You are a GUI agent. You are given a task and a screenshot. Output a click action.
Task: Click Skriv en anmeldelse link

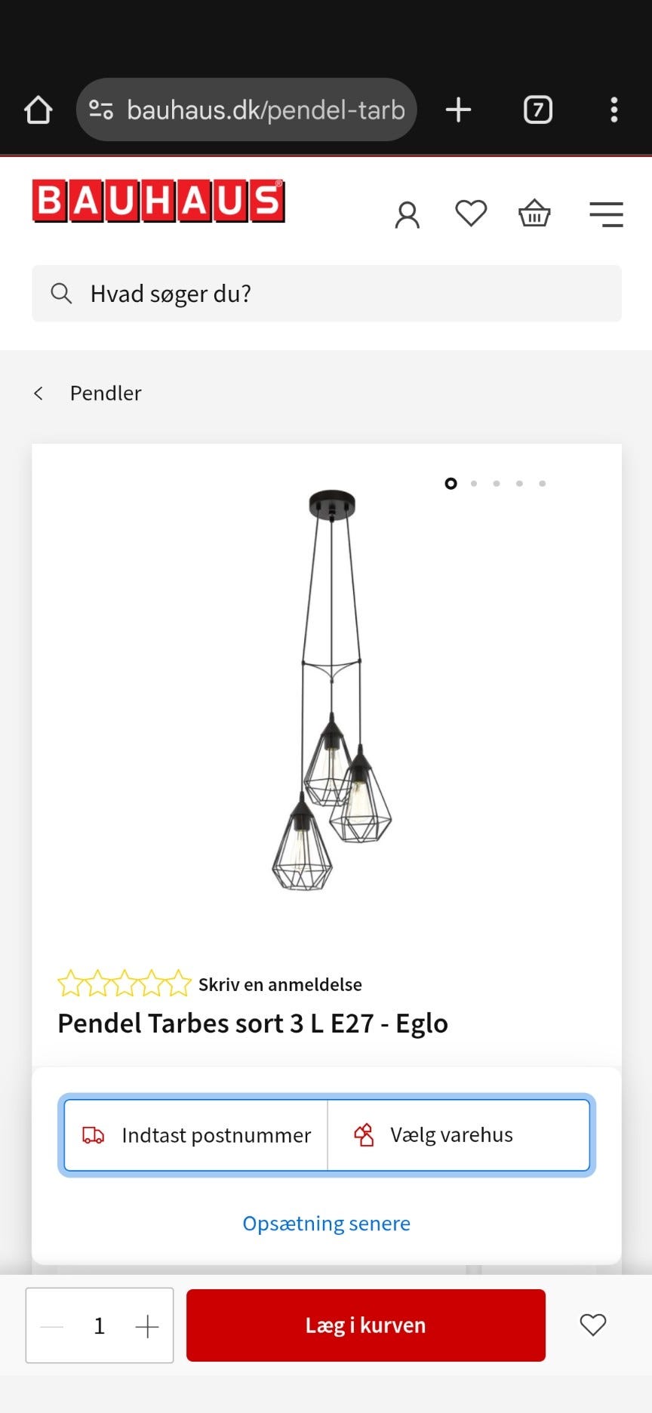tap(280, 984)
